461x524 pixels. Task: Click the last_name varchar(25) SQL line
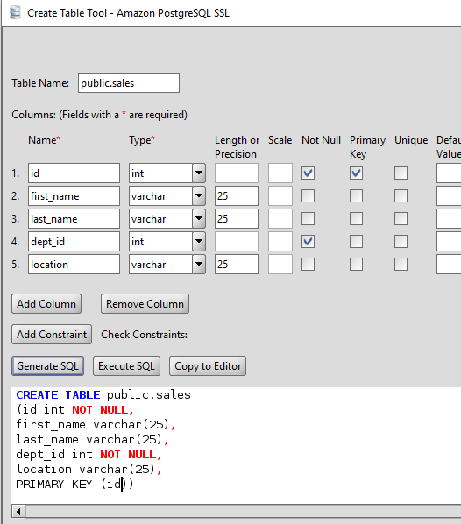[x=93, y=439]
